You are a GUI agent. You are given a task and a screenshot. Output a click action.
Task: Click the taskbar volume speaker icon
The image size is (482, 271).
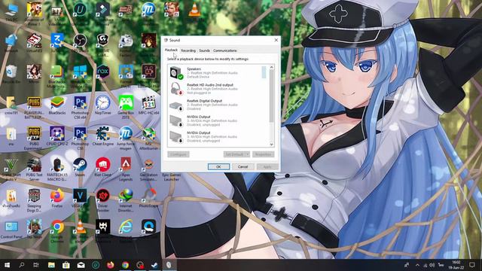pos(432,265)
